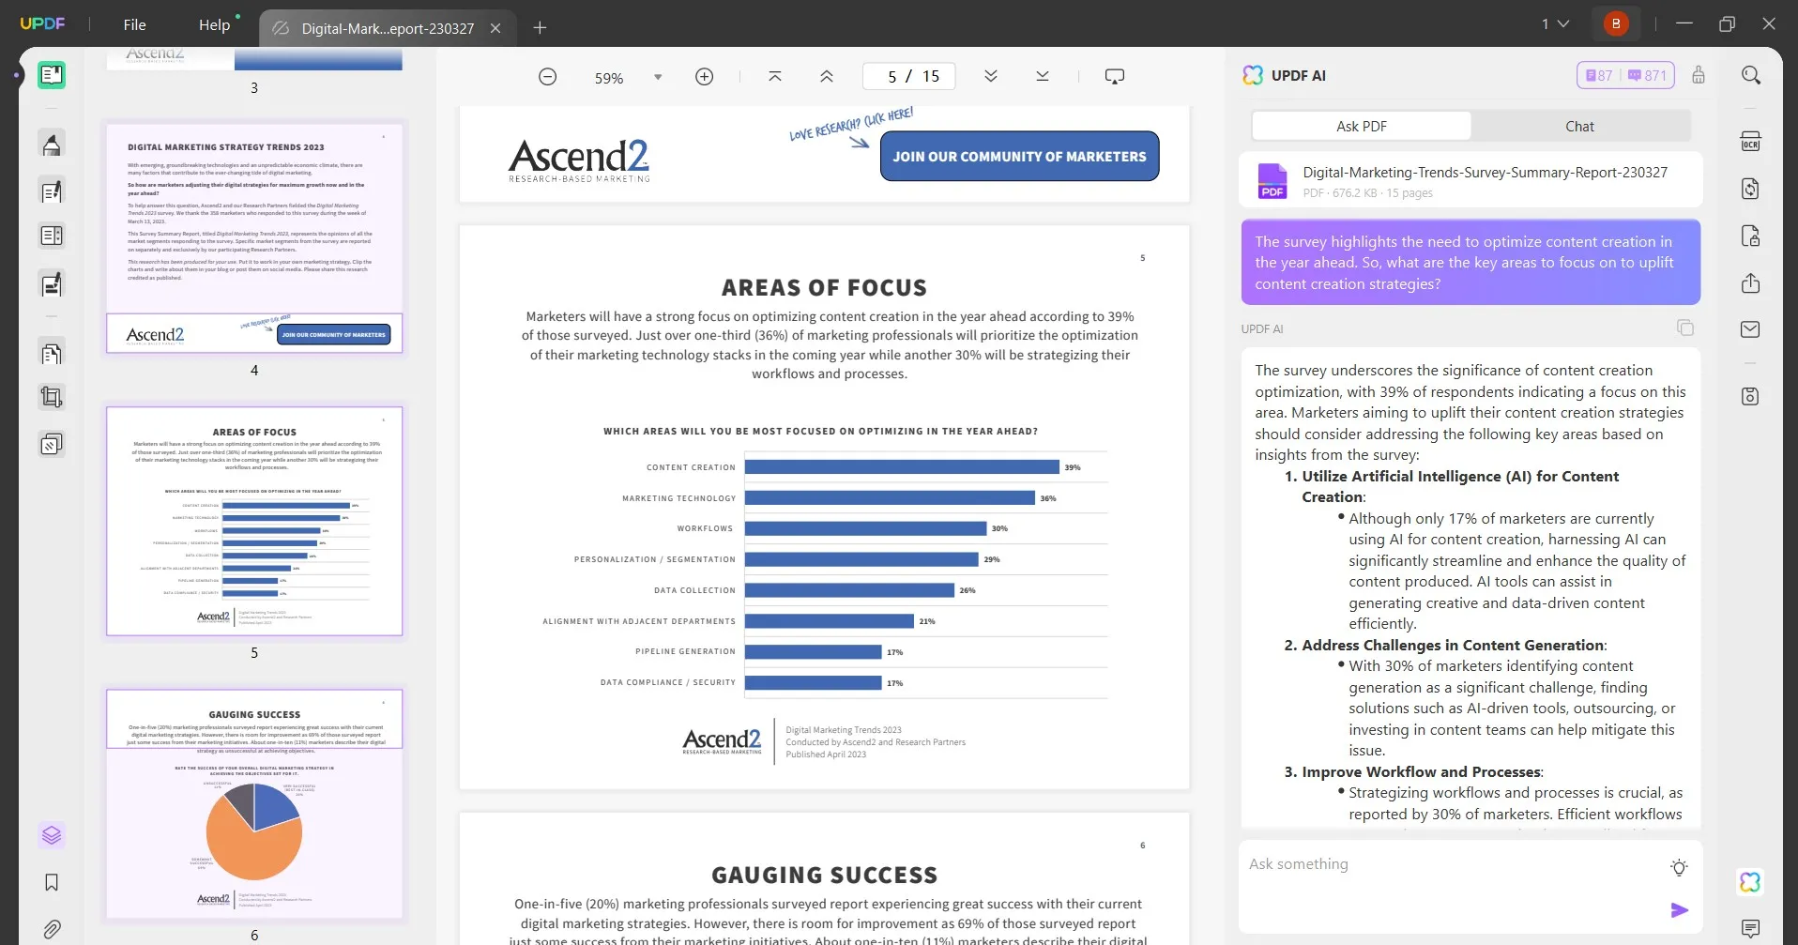The image size is (1798, 945).
Task: Select page 4 thumbnail
Action: pos(254,237)
